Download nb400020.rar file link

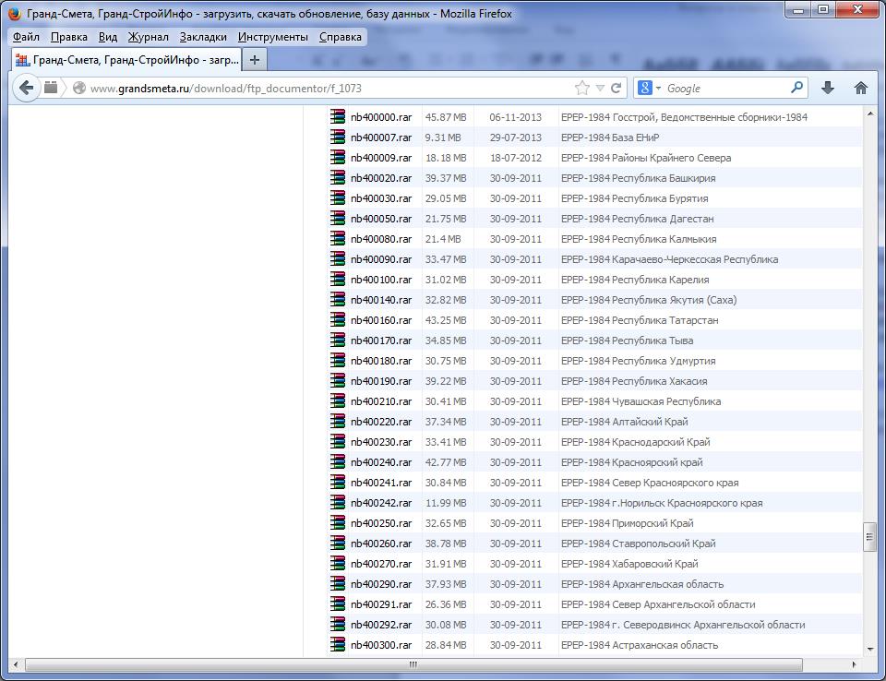[381, 178]
